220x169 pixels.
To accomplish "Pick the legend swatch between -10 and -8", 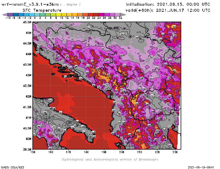I will [x=10, y=14].
